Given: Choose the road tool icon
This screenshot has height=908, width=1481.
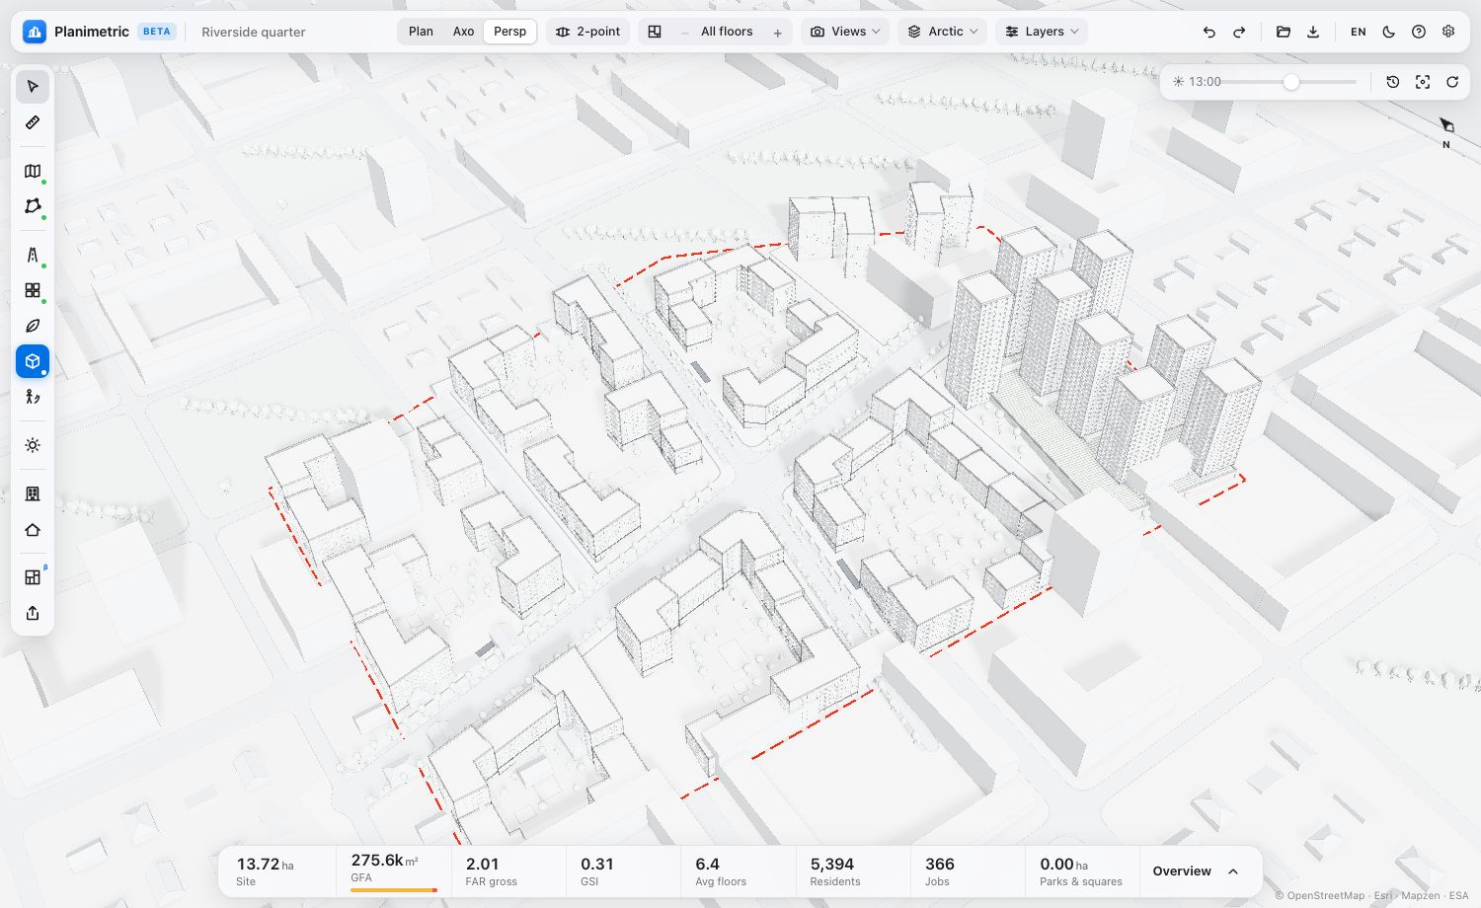Looking at the screenshot, I should click(x=33, y=255).
